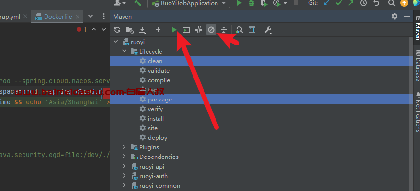Open dropdown arrow beside profiler icon
Viewport: 420px width, 191px height.
click(x=285, y=3)
